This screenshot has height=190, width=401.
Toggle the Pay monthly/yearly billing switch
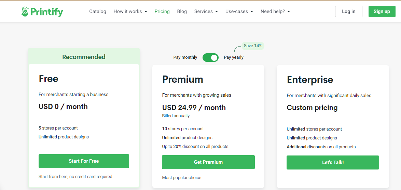point(210,57)
